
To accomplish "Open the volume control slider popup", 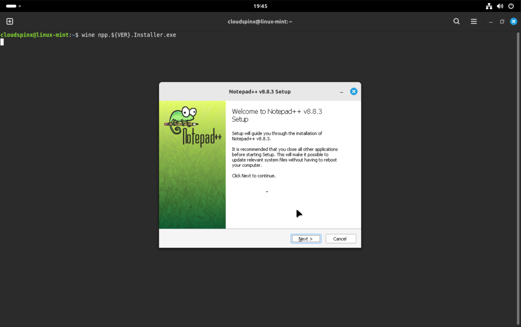I will [500, 6].
